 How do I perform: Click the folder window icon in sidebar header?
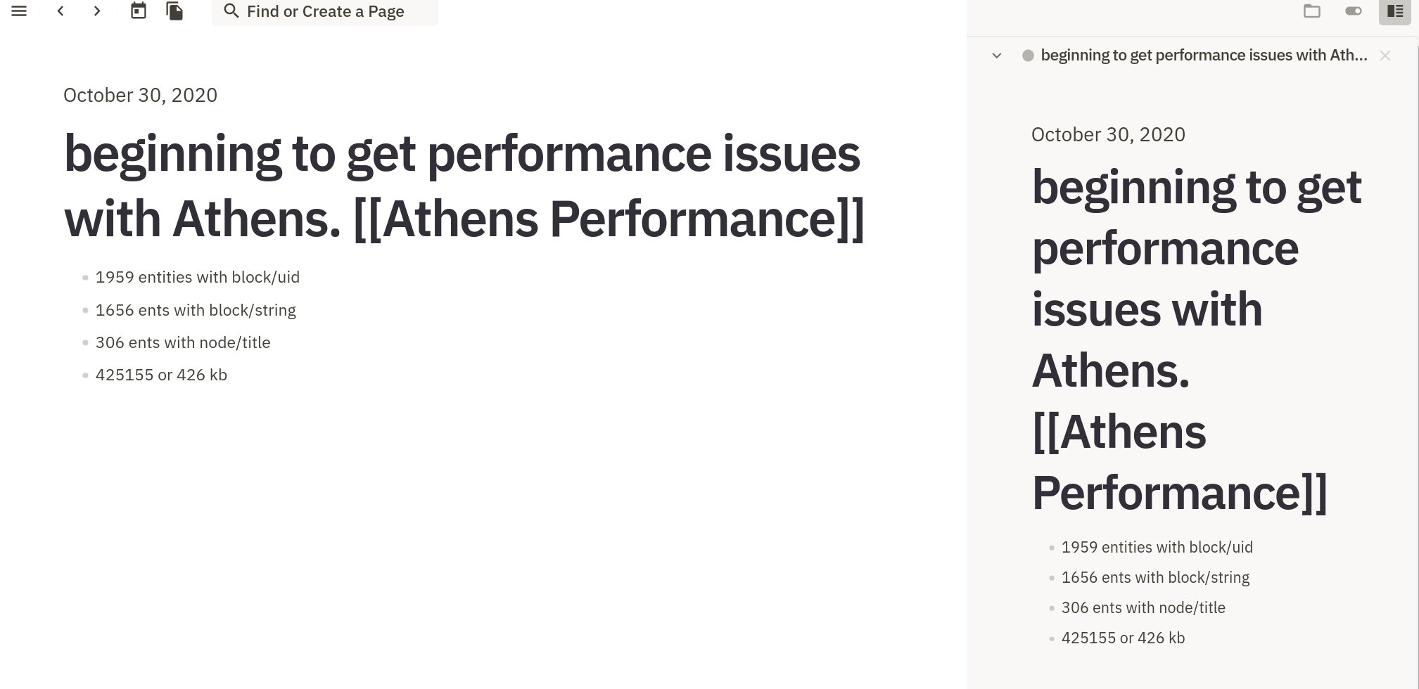(x=1313, y=11)
